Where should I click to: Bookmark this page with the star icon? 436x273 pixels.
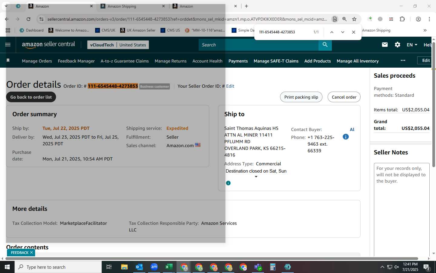click(354, 19)
